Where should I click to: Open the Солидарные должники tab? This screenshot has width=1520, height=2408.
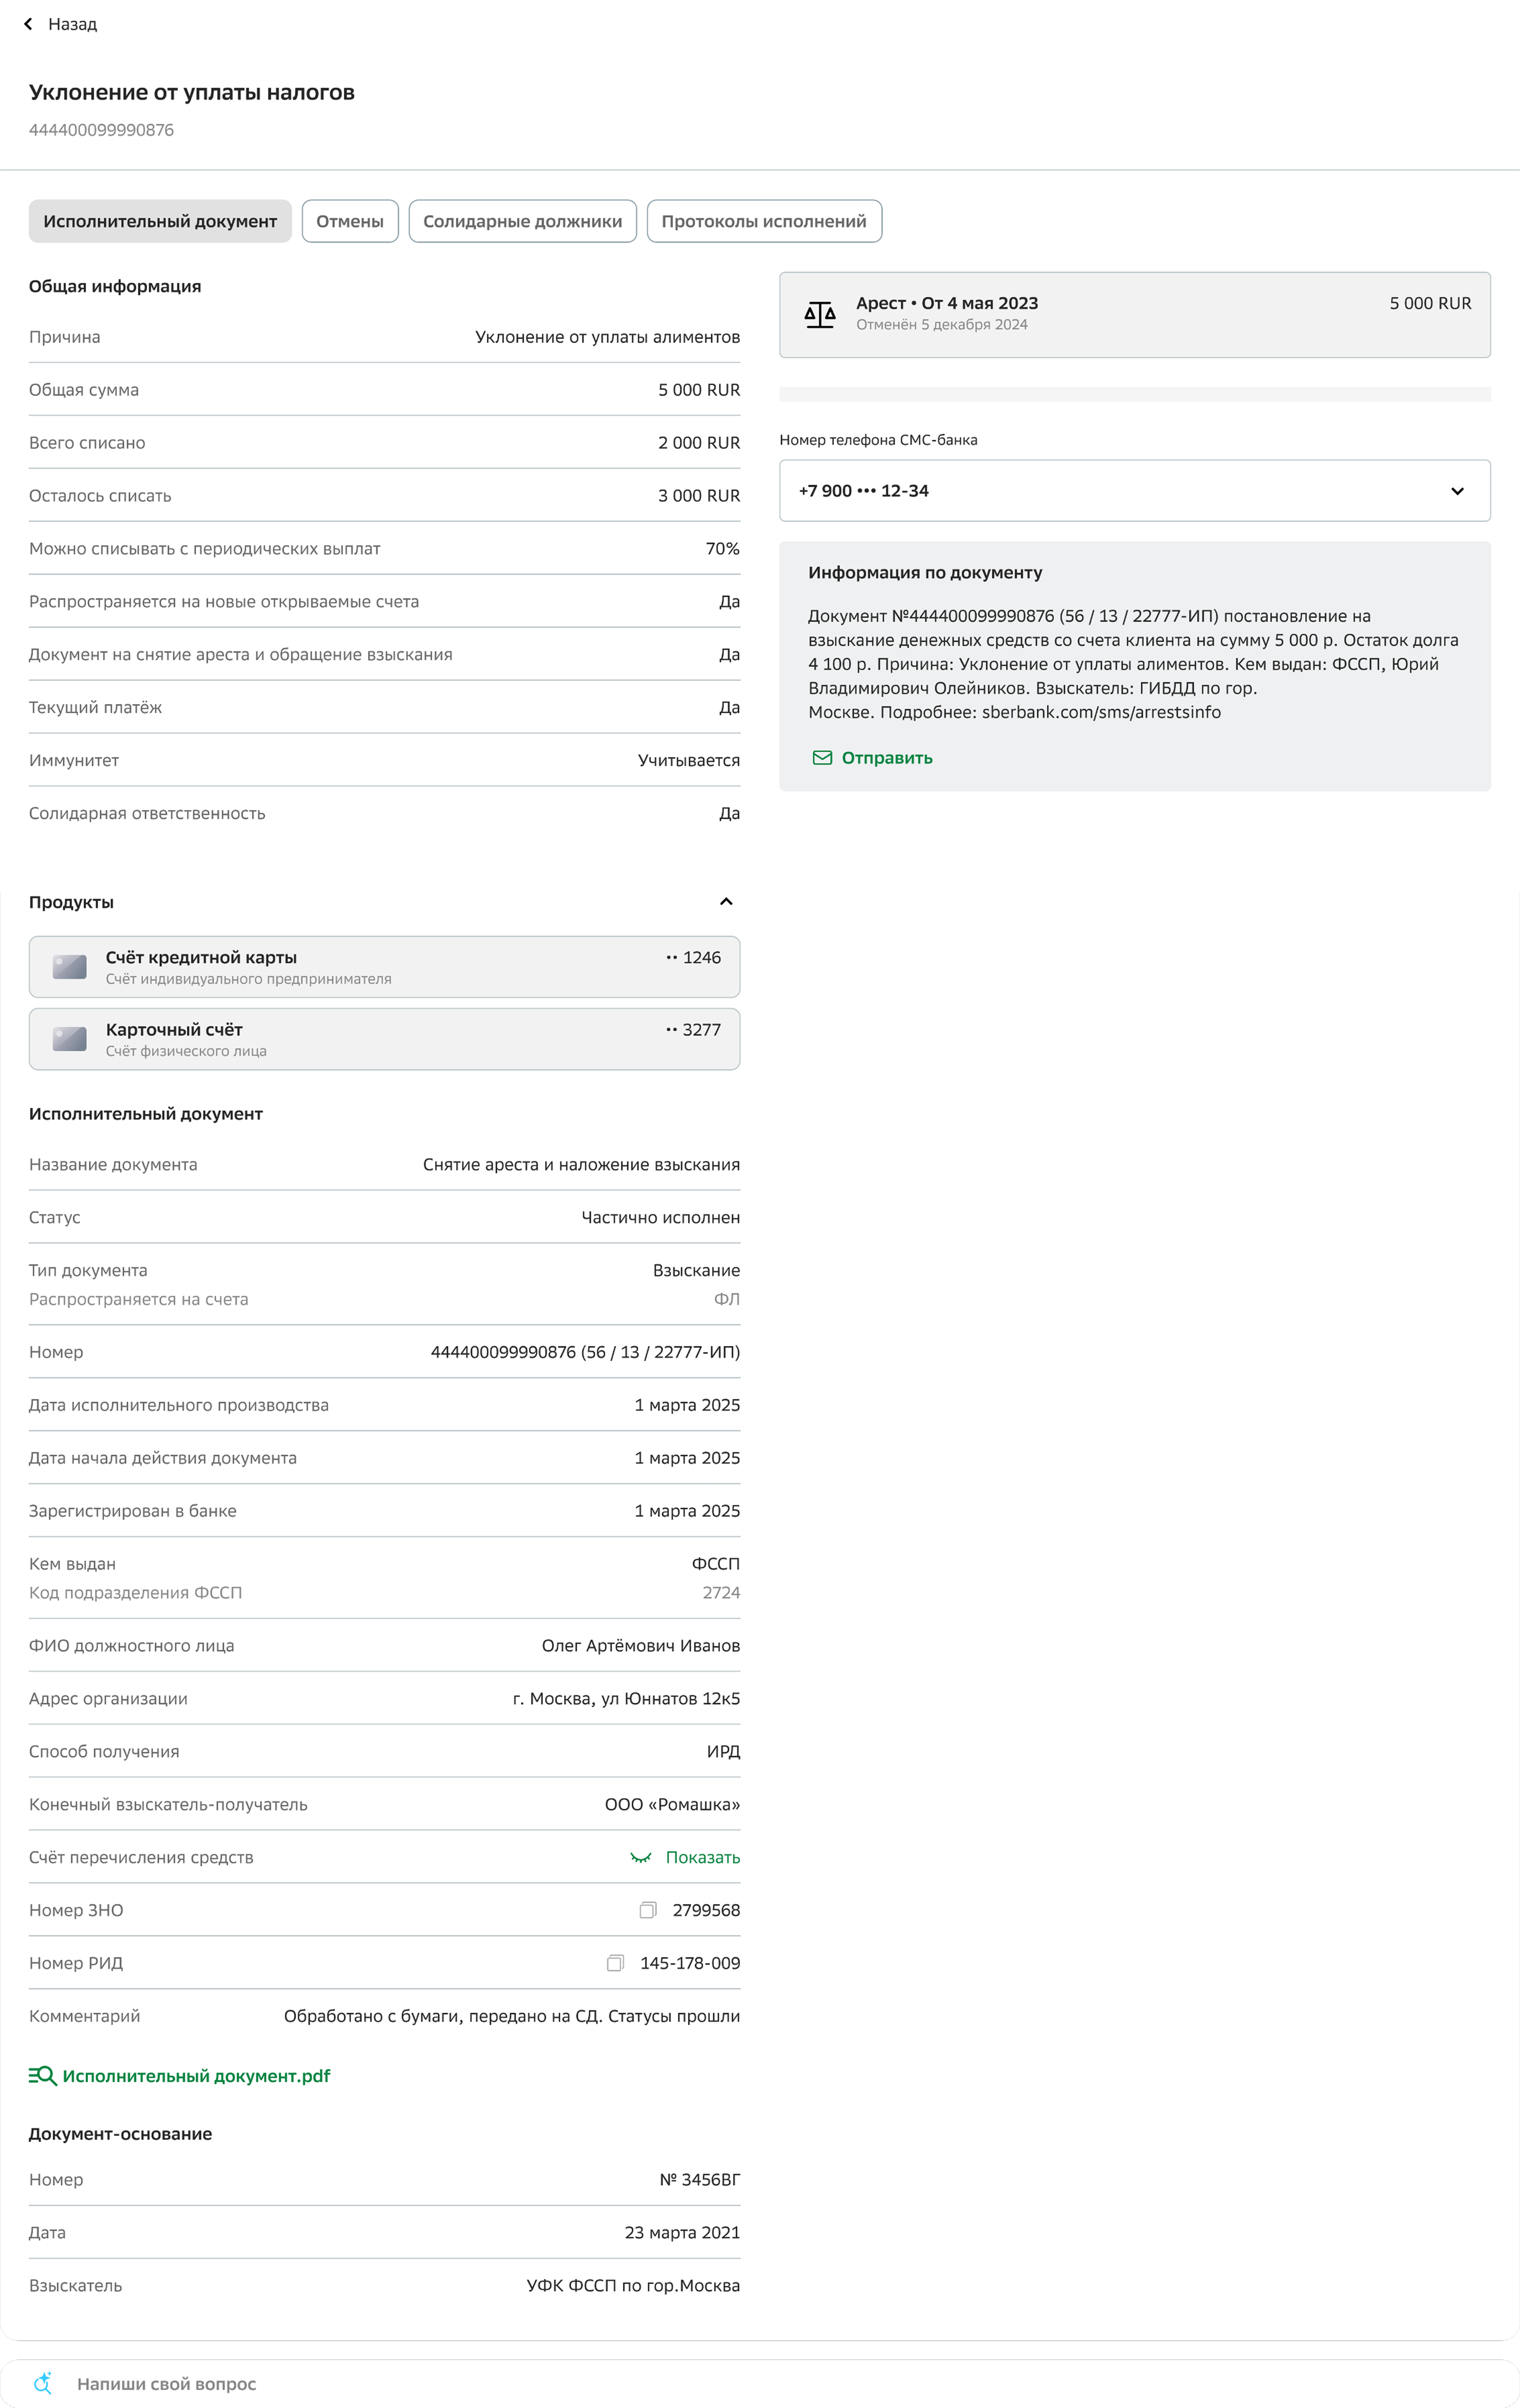coord(522,221)
